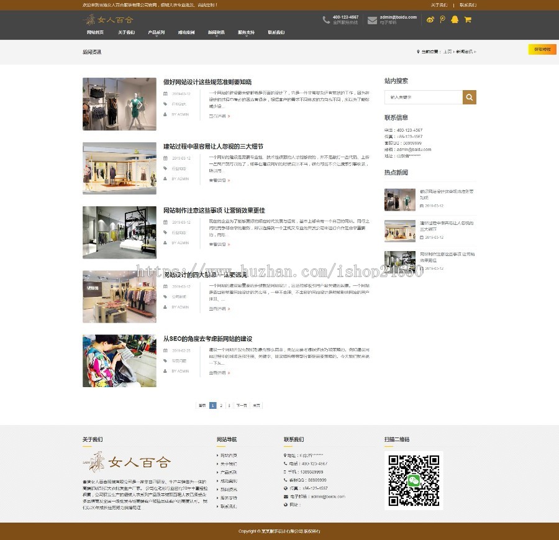Go to 成功案例 in the navigation bar
The height and width of the screenshot is (540, 559).
point(186,32)
